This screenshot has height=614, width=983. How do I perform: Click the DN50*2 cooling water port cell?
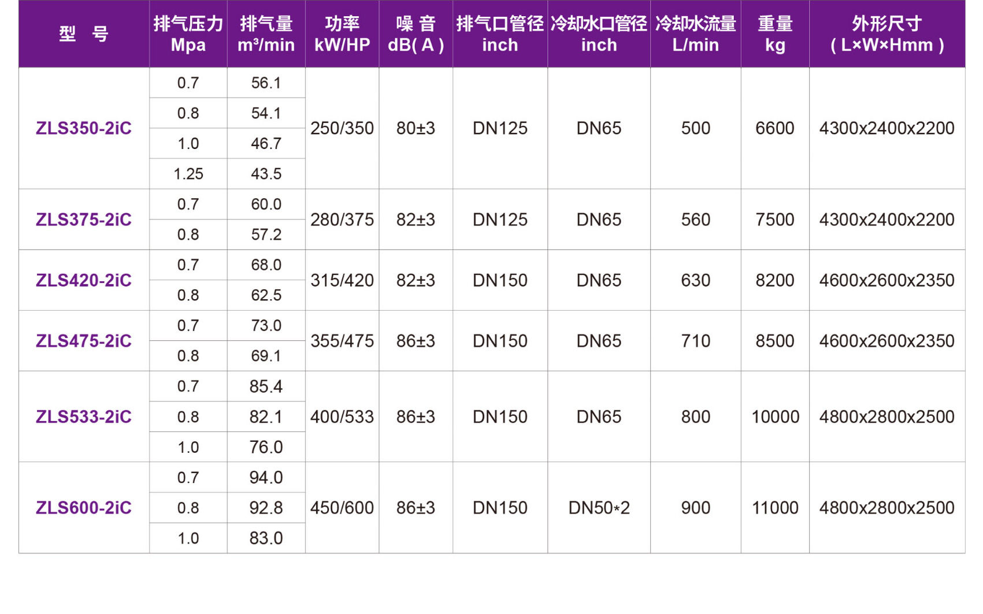pos(599,508)
